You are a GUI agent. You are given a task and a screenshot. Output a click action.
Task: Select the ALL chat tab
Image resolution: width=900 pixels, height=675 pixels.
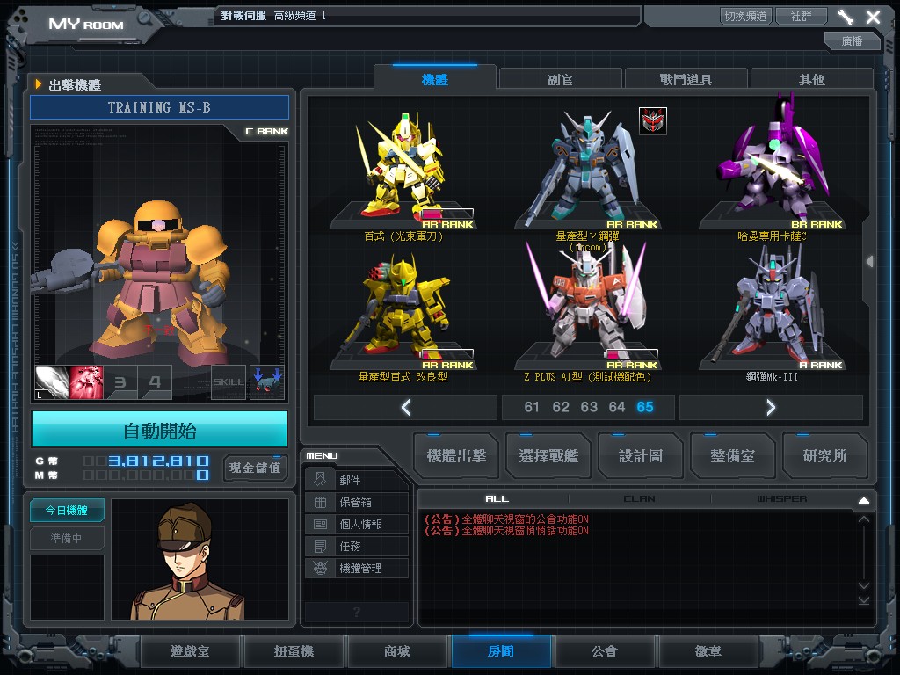tap(497, 499)
